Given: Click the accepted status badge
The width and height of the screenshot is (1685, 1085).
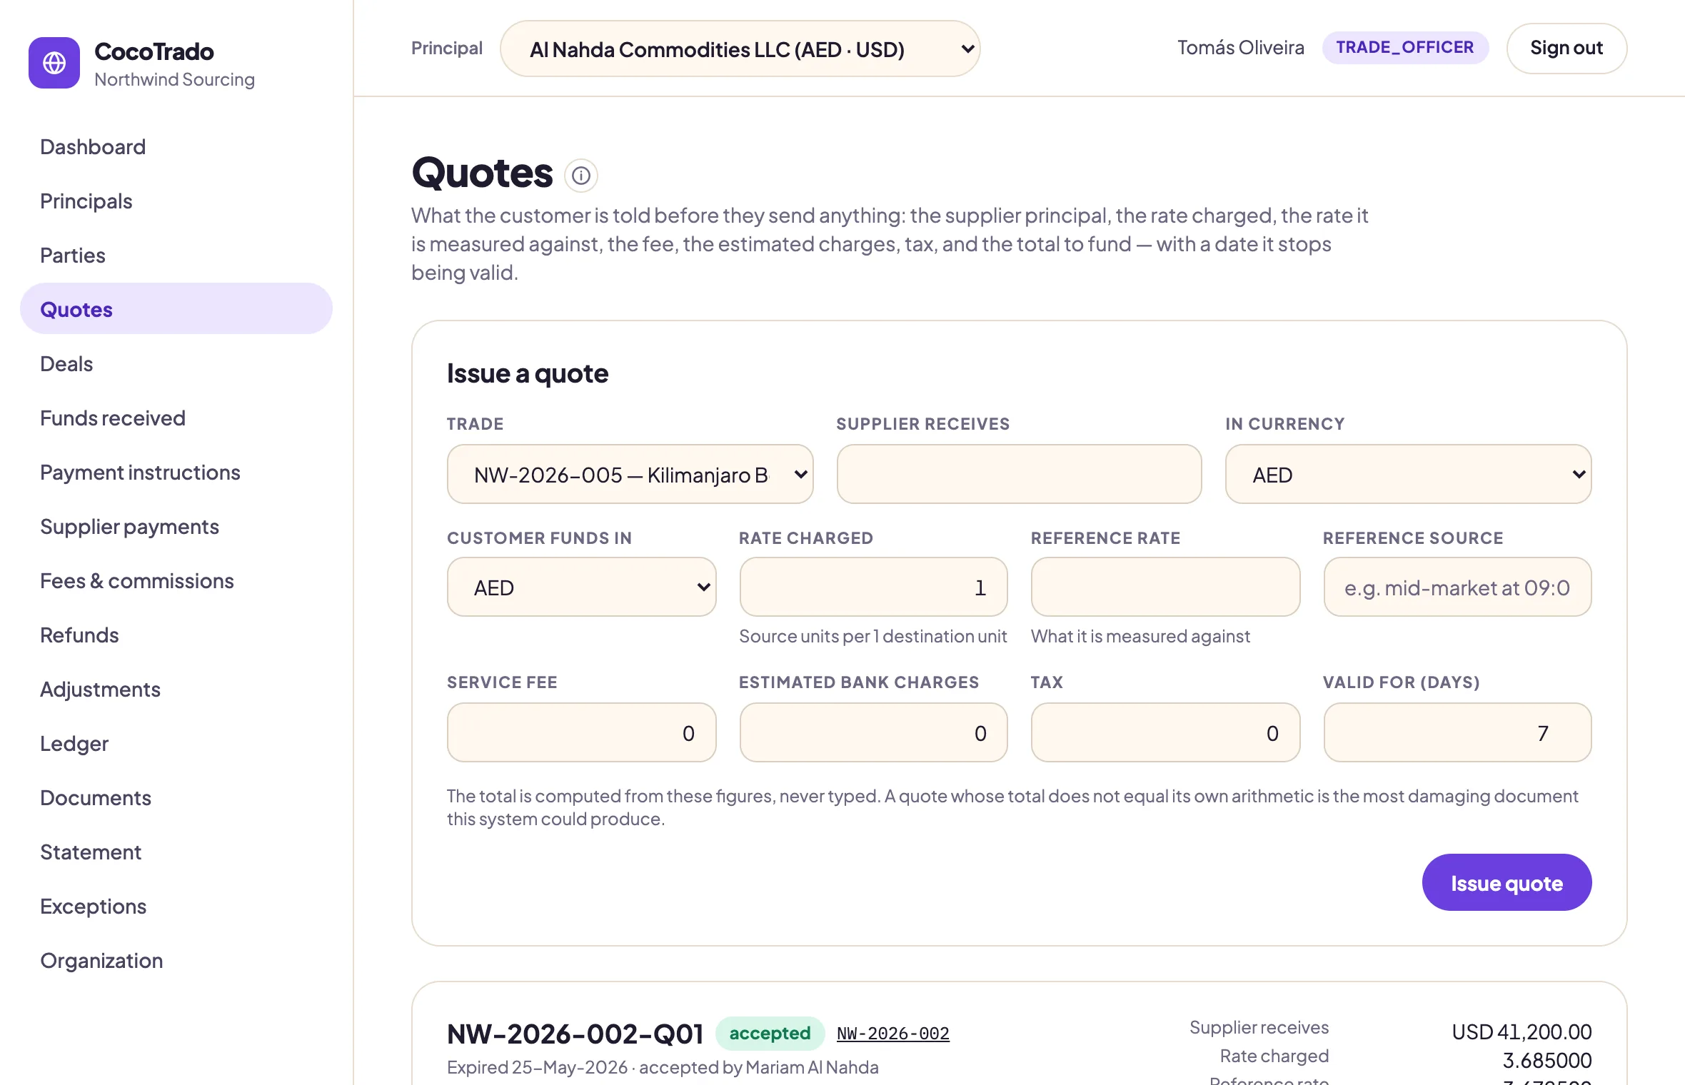Looking at the screenshot, I should tap(770, 1033).
